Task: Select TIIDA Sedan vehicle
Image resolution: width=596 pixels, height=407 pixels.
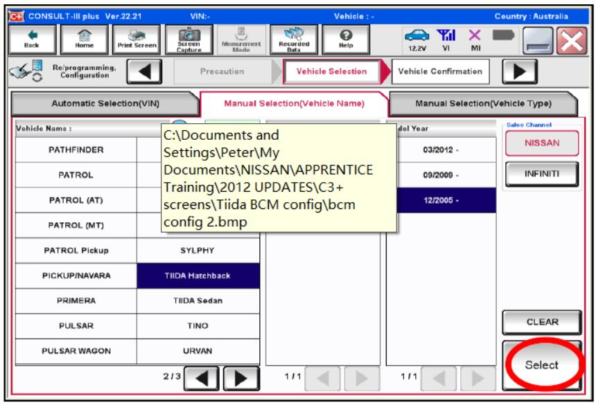Action: click(198, 300)
